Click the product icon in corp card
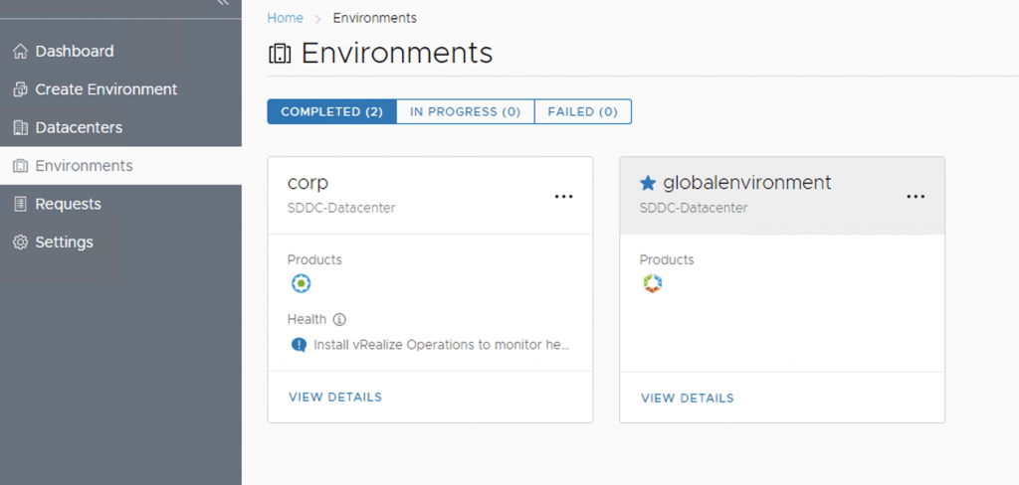The height and width of the screenshot is (485, 1019). pyautogui.click(x=301, y=284)
